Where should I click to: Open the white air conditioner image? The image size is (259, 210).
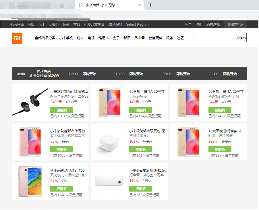[109, 181]
